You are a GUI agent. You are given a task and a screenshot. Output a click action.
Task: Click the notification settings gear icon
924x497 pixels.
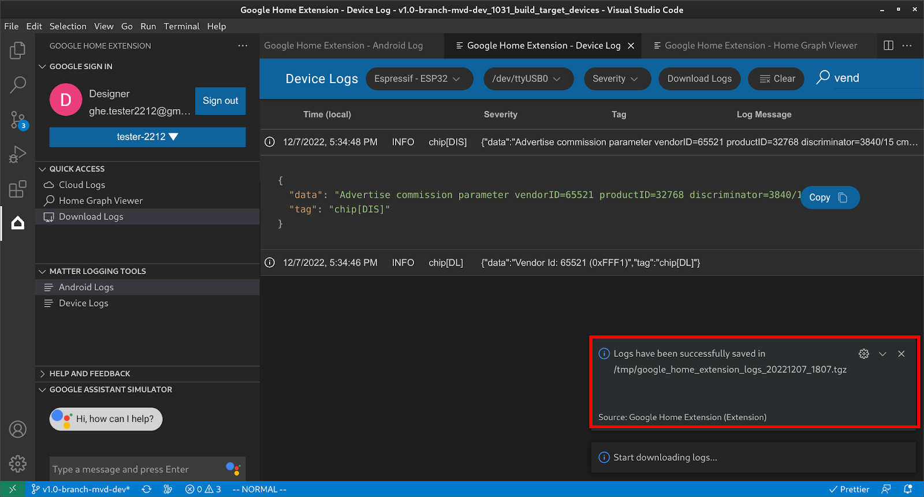(863, 354)
